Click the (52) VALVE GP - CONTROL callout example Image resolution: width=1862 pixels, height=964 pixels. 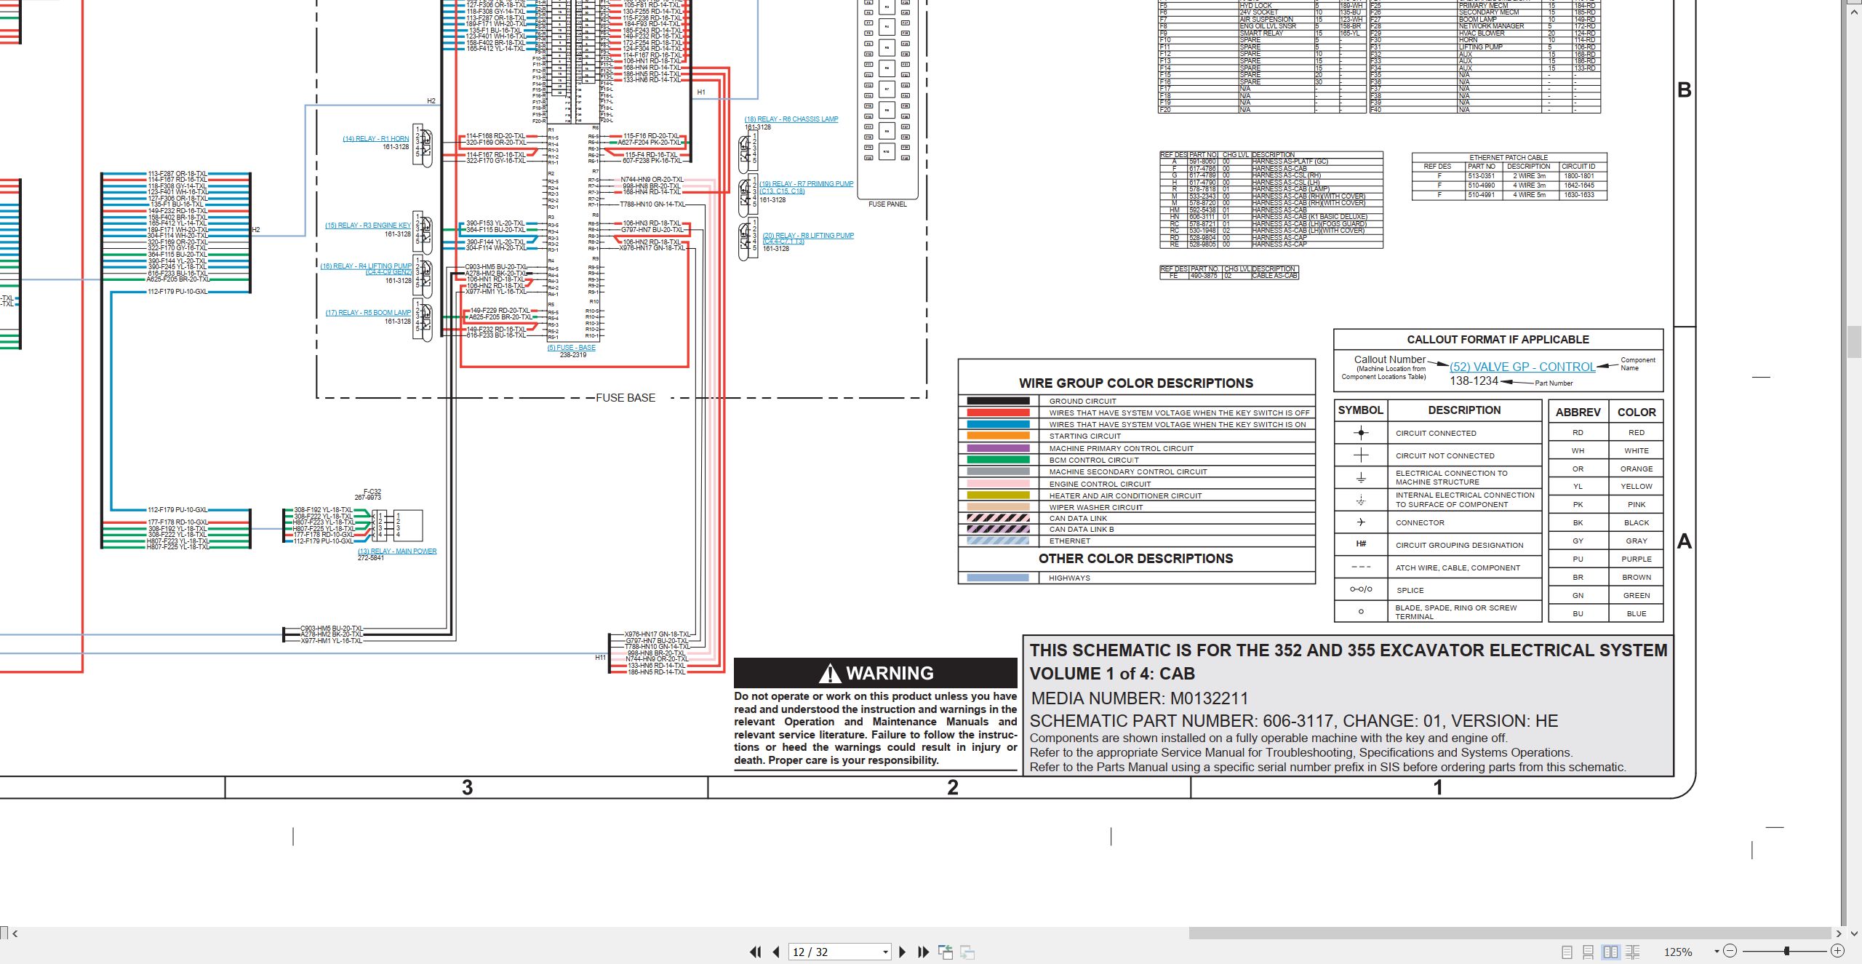(x=1522, y=367)
